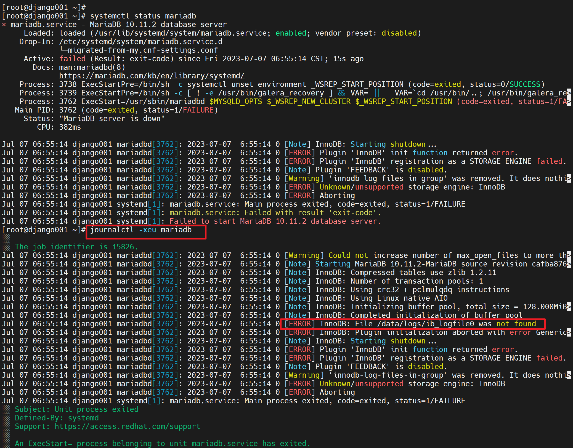Open the access.redhat.com support link
573x448 pixels.
[x=127, y=426]
